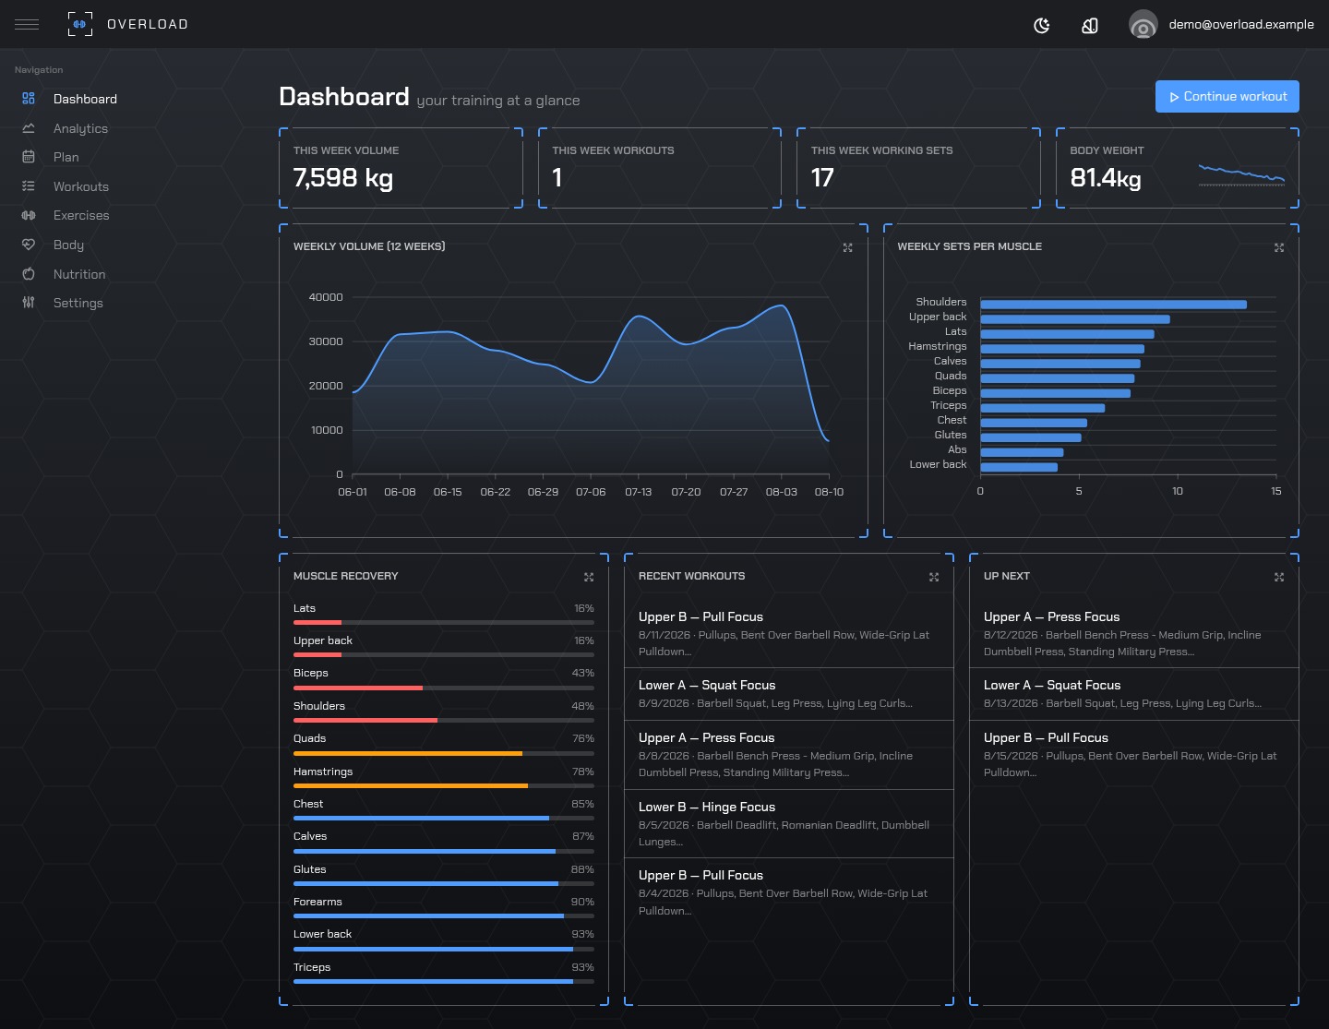1329x1029 pixels.
Task: Go to Analytics in the sidebar
Action: tap(80, 128)
